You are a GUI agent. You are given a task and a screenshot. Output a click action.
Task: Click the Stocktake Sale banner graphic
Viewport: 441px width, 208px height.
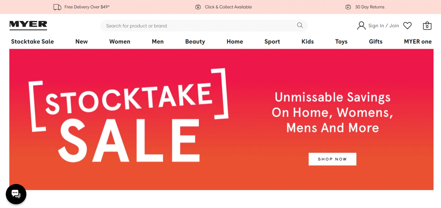pyautogui.click(x=128, y=116)
